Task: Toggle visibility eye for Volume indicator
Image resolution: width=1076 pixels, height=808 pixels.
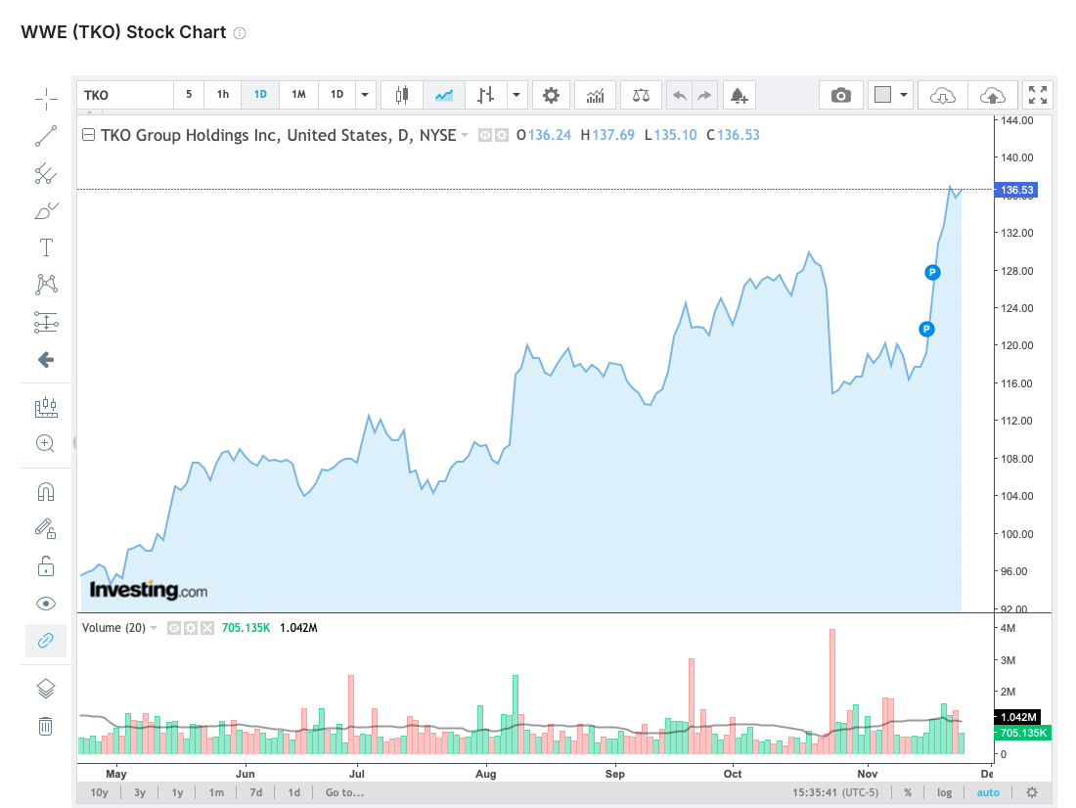Action: pos(172,628)
